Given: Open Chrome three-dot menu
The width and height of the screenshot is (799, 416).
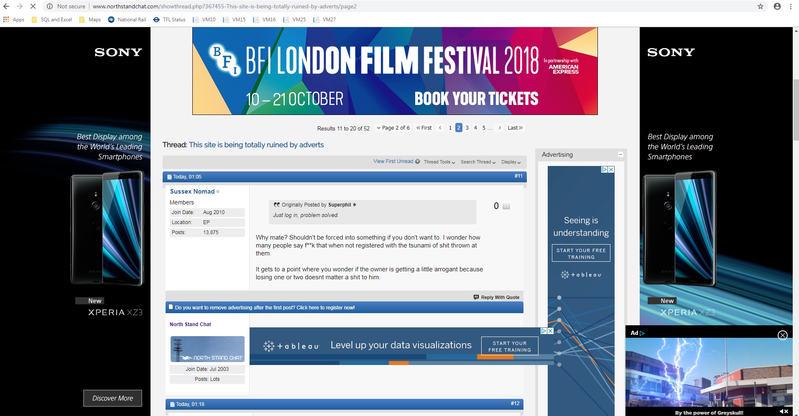Looking at the screenshot, I should 791,6.
